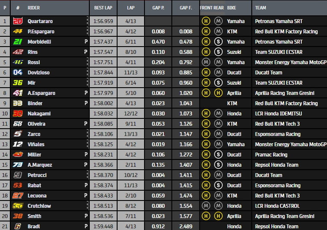Click the GAP F. column header
The height and width of the screenshot is (230, 327).
pos(186,8)
